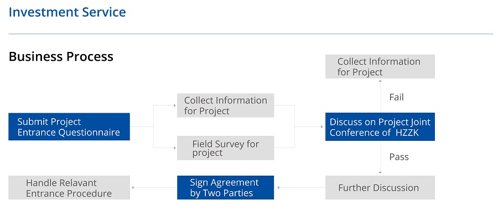Select the Business Process title
Screen dimensions: 498x211
tap(61, 57)
